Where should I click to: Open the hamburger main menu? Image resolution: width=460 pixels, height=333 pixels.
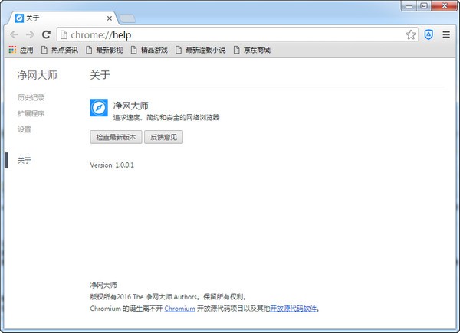coord(446,34)
